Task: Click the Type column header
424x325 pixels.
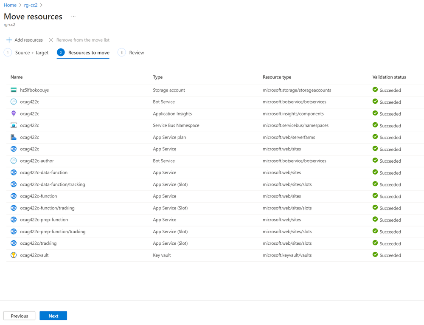Action: click(157, 77)
